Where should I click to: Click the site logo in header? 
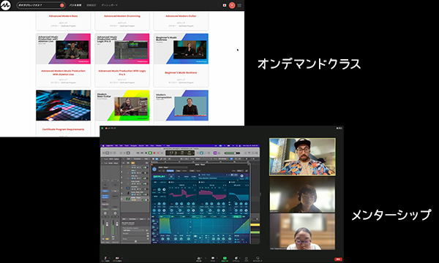point(5,5)
